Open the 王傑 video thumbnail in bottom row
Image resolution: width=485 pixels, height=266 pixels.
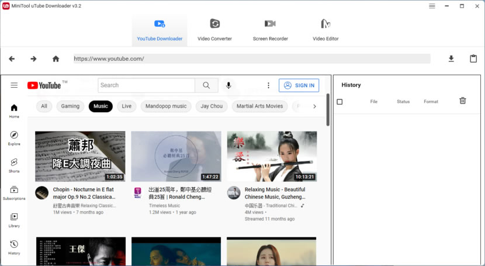pos(81,251)
